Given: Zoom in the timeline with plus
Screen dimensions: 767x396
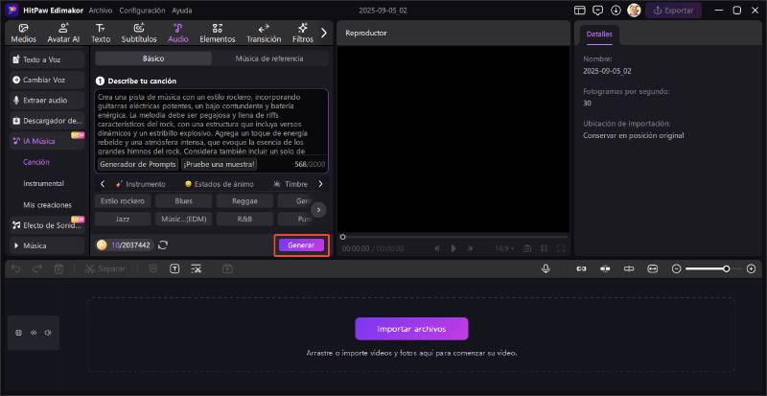Looking at the screenshot, I should pyautogui.click(x=752, y=268).
